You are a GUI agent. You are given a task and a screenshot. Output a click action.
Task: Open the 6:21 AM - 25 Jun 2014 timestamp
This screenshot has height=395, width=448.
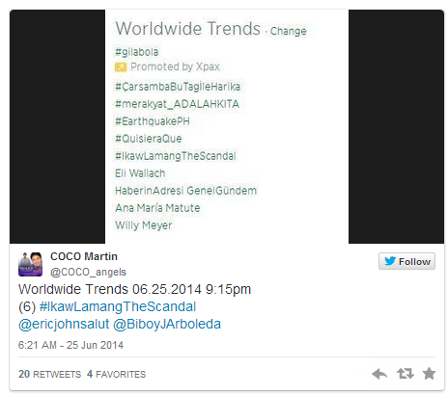(x=70, y=345)
